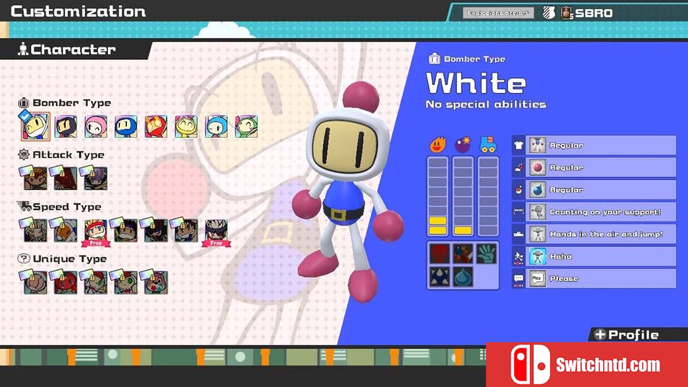Viewport: 688px width, 387px height.
Task: Choose the Black Bomber character
Action: pos(66,127)
